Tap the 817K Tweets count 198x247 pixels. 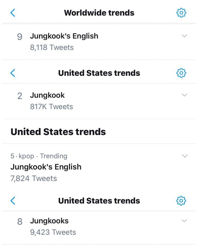51,107
